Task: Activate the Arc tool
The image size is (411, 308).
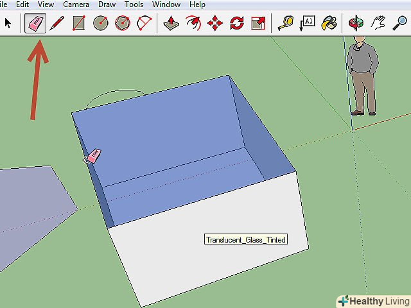Action: point(144,24)
